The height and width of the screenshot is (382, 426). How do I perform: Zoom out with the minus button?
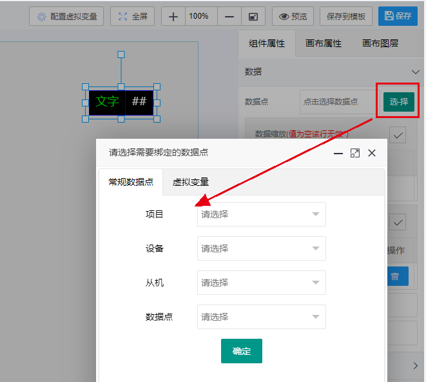click(x=229, y=16)
